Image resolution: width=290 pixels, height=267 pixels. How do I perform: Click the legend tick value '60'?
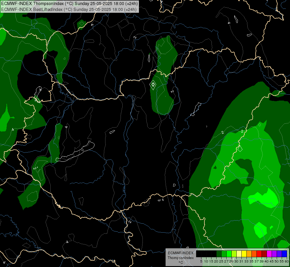[287, 261]
